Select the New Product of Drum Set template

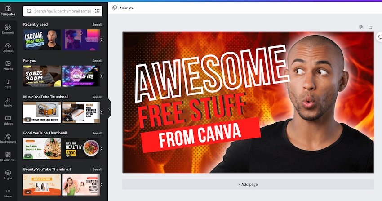point(81,112)
